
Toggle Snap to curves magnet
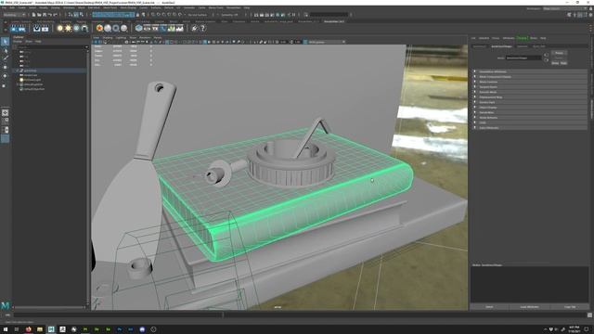(159, 15)
